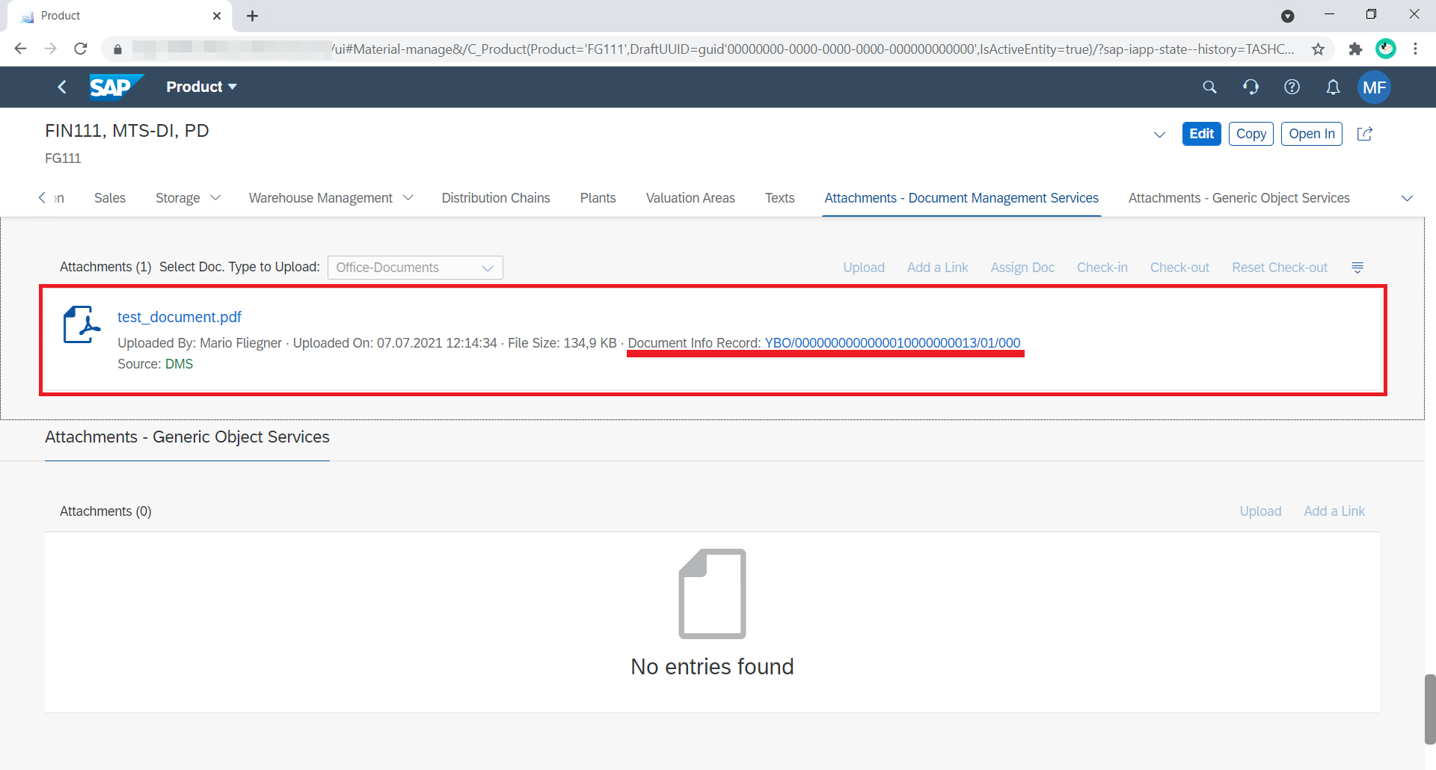Expand the Warehouse Management tab arrow

(x=408, y=198)
